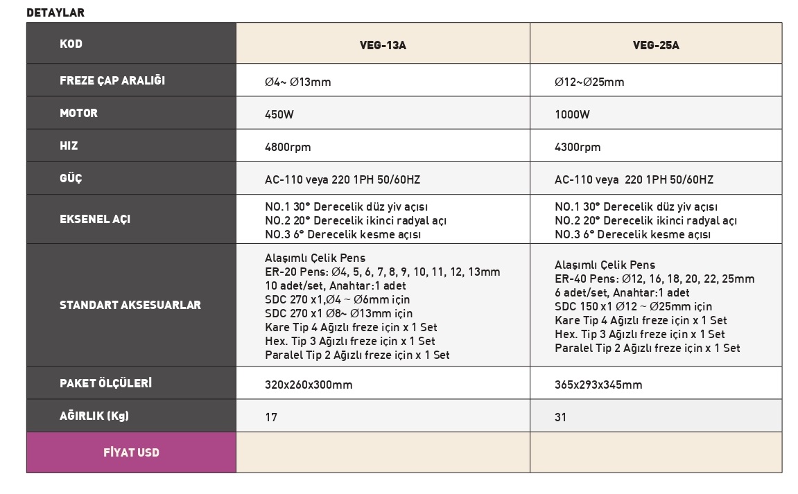
Task: Click the Ø4~ Ø13mm diameter cell
Action: pyautogui.click(x=298, y=82)
